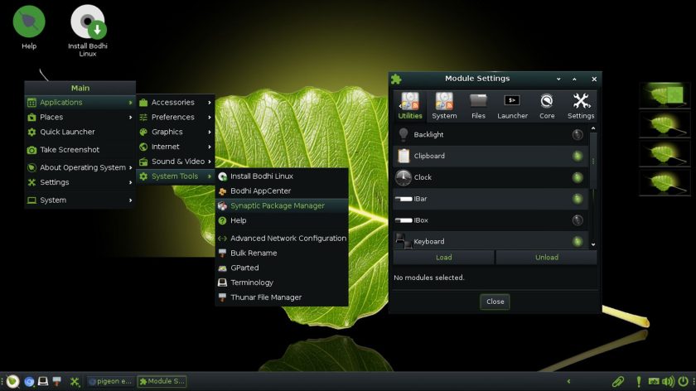This screenshot has height=391, width=696.
Task: Expand Places submenu arrow
Action: click(x=131, y=117)
